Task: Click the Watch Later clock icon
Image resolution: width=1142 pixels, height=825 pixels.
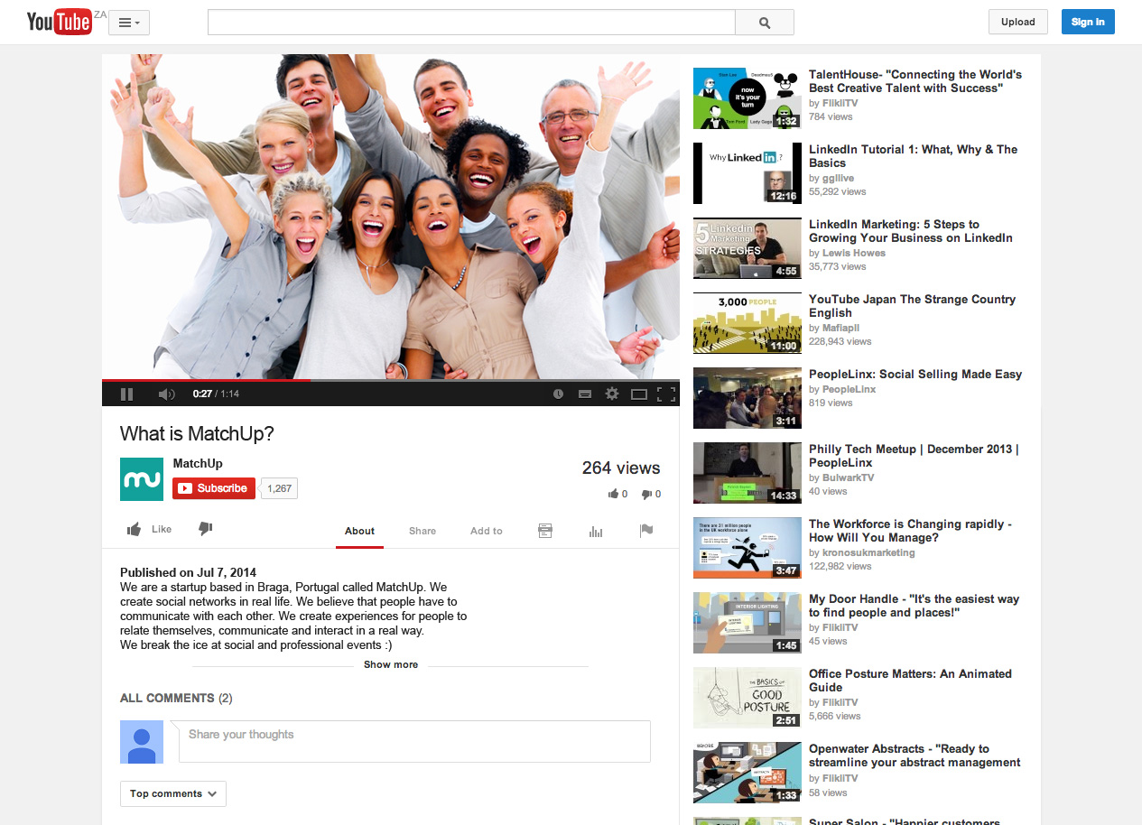Action: click(x=558, y=394)
